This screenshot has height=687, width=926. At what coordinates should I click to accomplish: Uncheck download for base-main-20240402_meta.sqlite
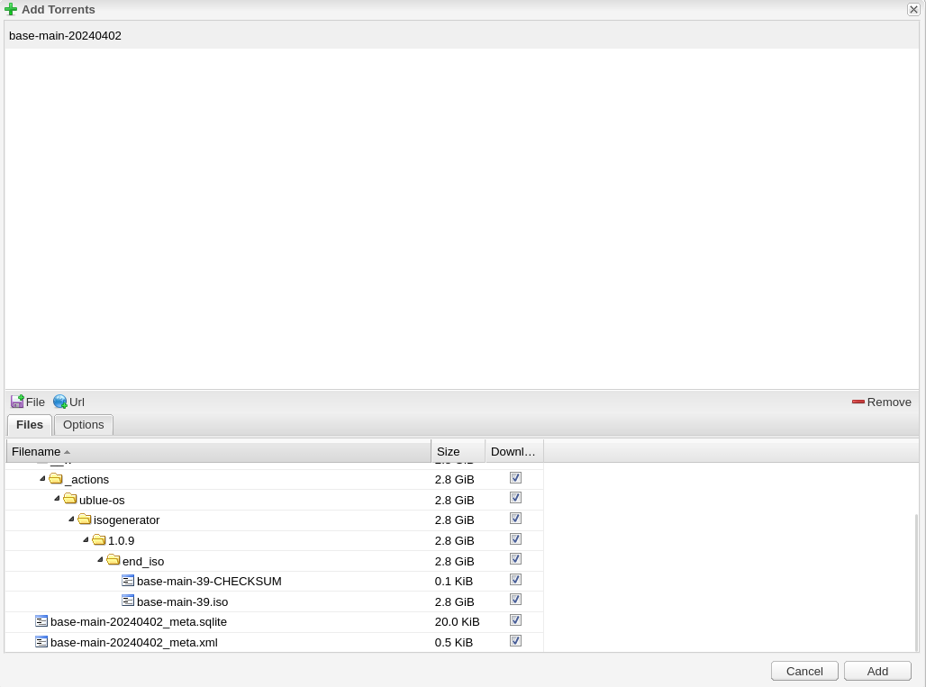(x=515, y=621)
